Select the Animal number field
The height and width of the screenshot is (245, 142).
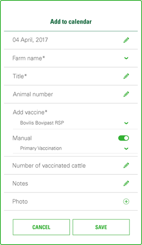pos(71,94)
